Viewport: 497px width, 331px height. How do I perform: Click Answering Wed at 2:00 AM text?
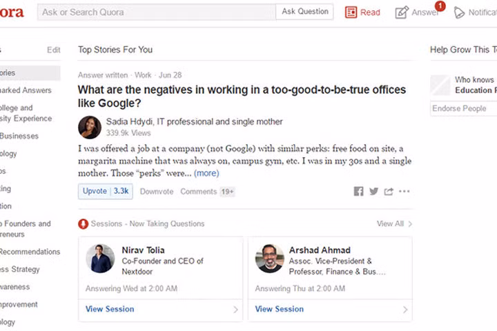point(131,288)
